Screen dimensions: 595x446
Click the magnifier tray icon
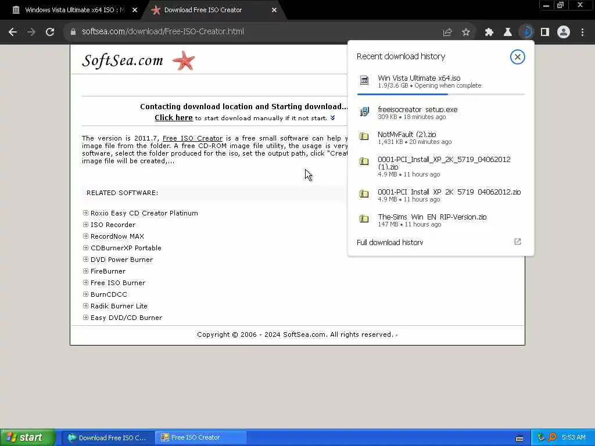pyautogui.click(x=552, y=438)
